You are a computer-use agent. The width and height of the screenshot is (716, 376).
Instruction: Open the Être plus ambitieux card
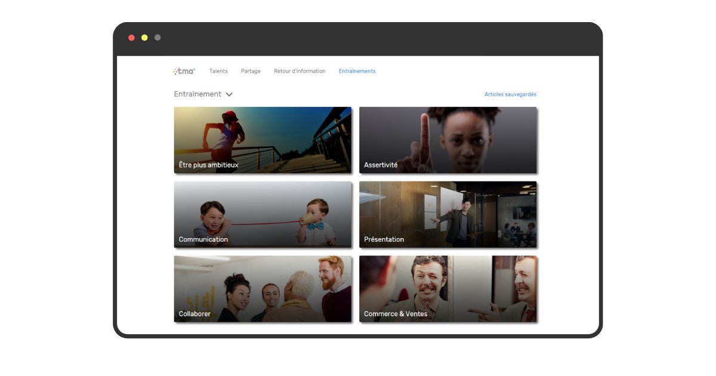point(263,140)
